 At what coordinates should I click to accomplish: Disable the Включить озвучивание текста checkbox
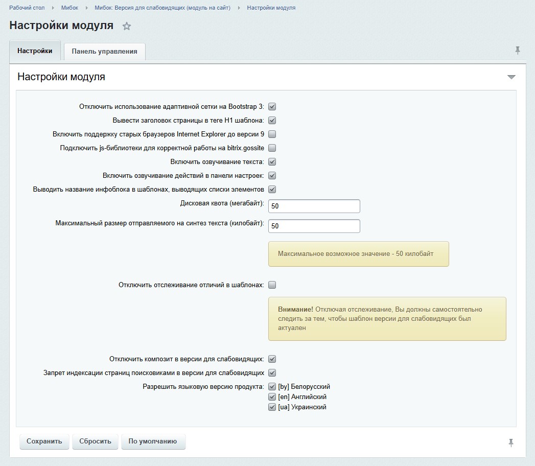(x=272, y=162)
